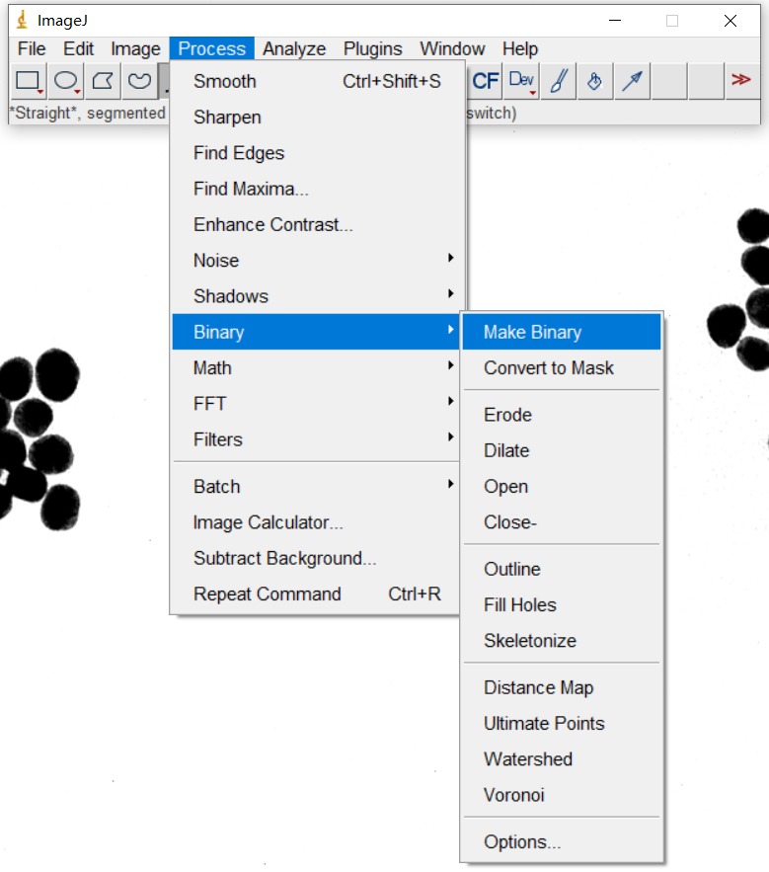
Task: Click the Watershed command
Action: 528,759
